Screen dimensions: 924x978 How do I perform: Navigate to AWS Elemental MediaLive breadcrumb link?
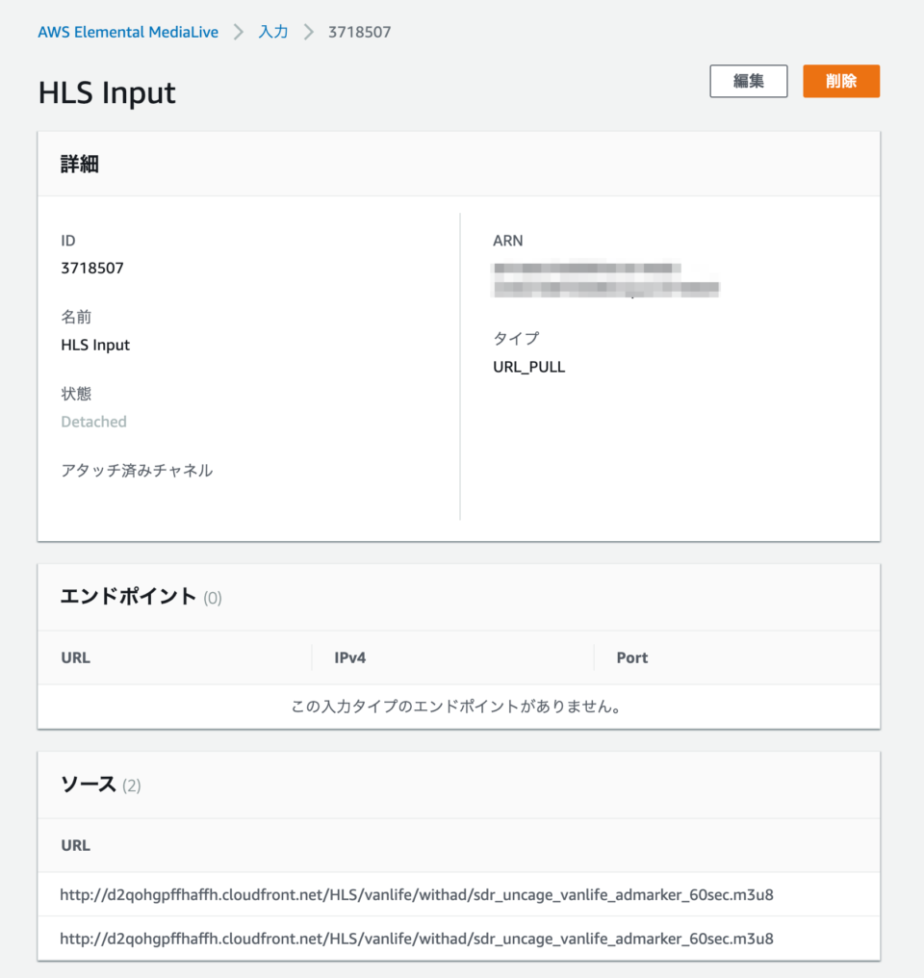[x=128, y=32]
